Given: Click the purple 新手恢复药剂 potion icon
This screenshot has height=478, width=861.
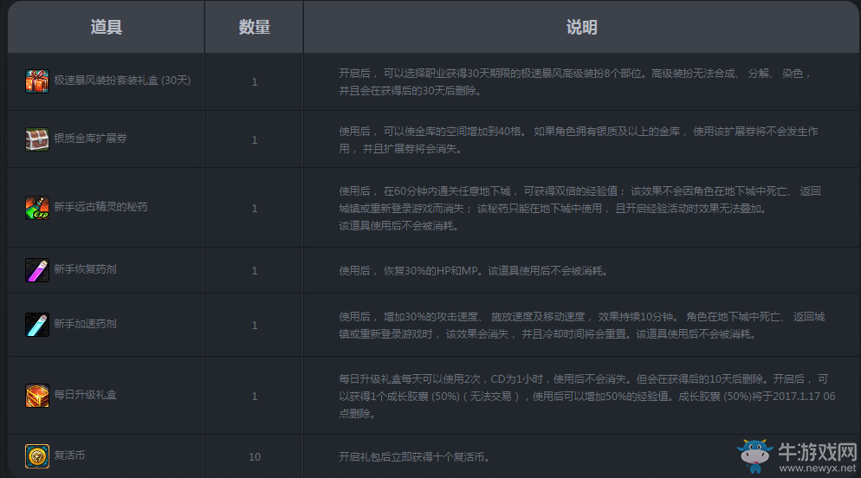Looking at the screenshot, I should click(36, 270).
